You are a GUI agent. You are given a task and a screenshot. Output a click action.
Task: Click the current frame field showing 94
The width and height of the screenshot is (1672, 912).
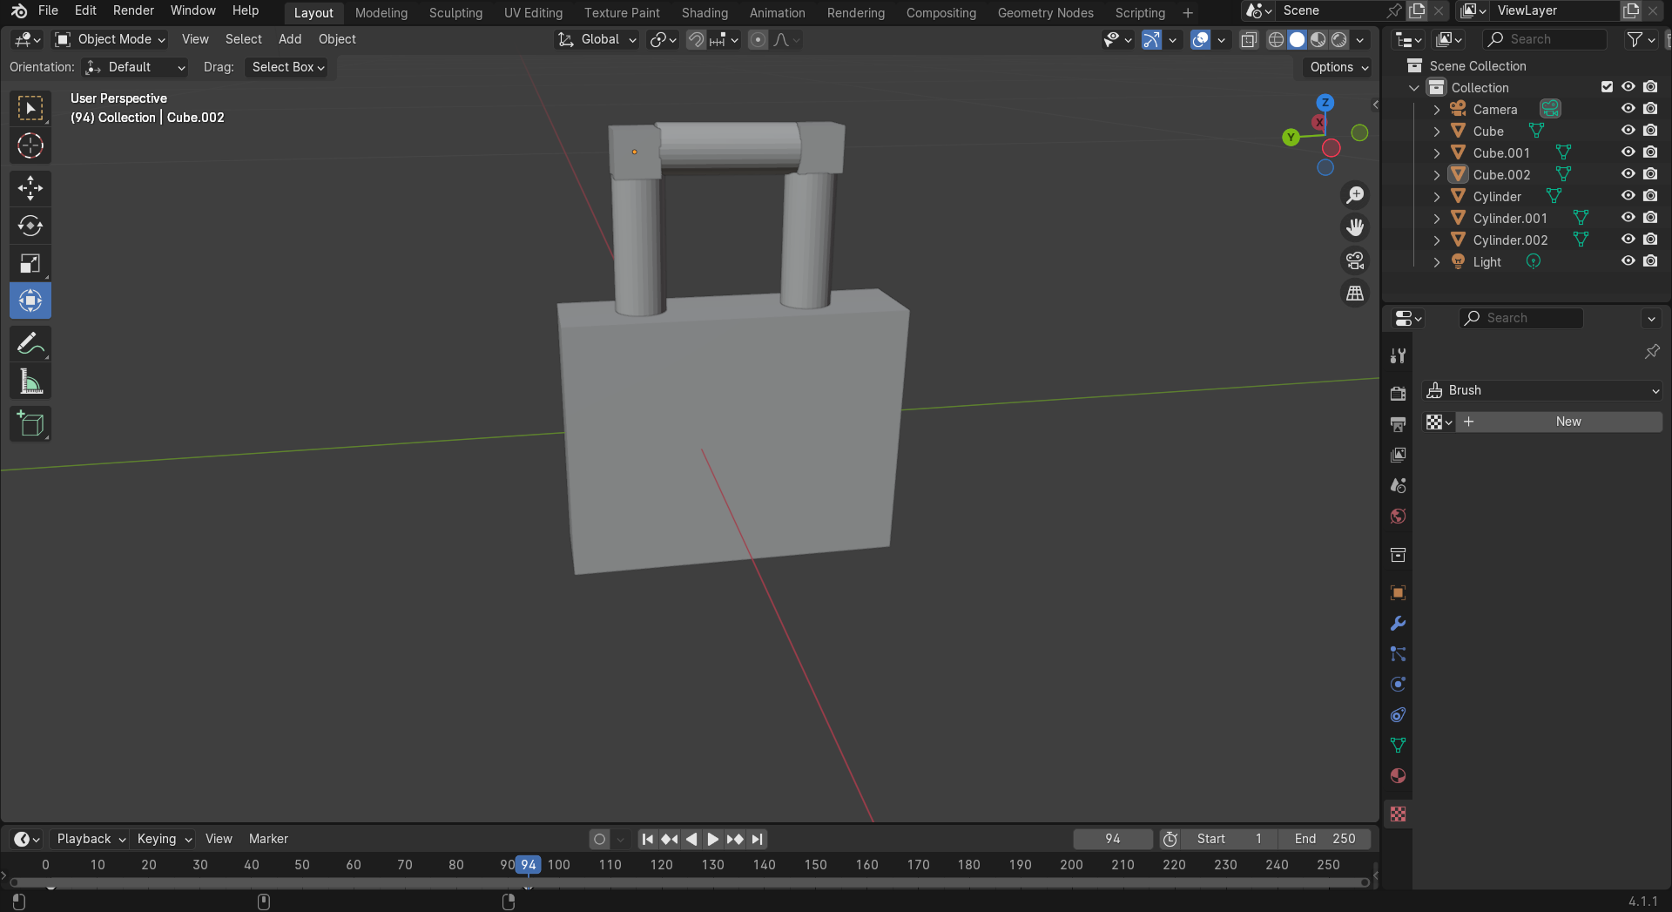click(x=1112, y=839)
